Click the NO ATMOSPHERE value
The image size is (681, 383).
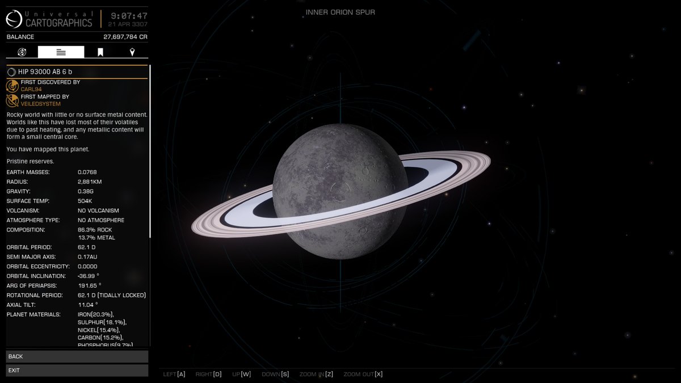point(101,220)
